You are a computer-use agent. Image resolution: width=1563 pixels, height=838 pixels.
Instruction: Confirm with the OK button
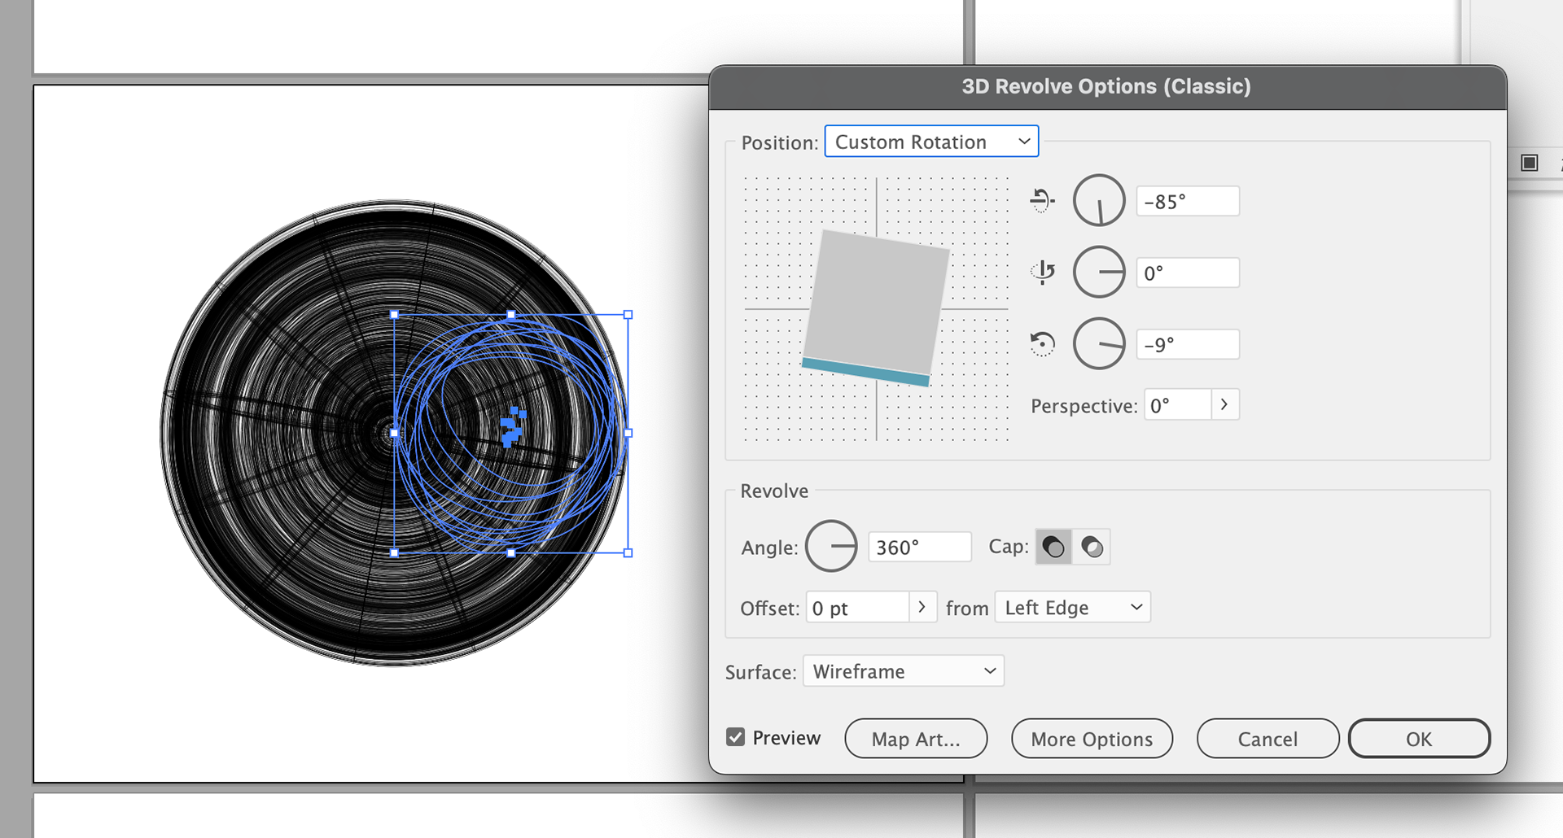point(1419,739)
